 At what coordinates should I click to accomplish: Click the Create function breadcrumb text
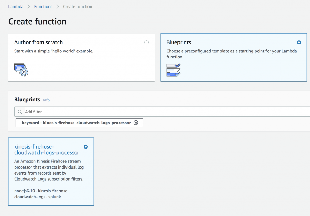[77, 6]
